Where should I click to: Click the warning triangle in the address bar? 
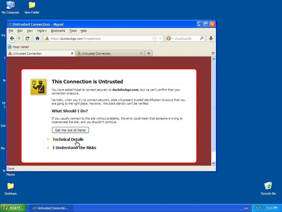47,38
